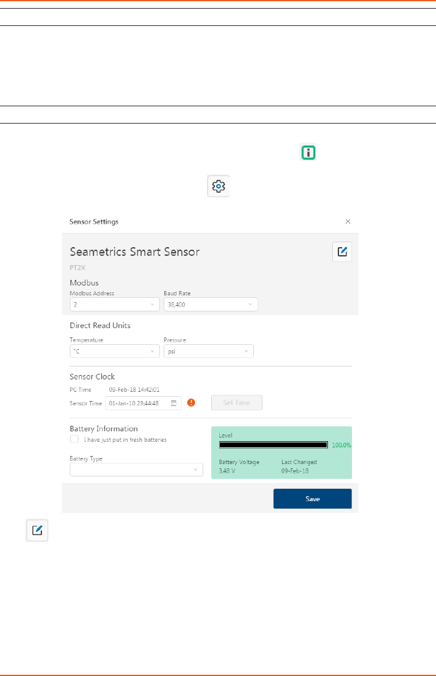Click the PC Time value 09-Feb-18 14:42:01
Image resolution: width=436 pixels, height=676 pixels.
click(134, 390)
